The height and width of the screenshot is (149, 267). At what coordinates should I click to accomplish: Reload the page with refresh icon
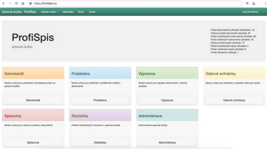16,3
